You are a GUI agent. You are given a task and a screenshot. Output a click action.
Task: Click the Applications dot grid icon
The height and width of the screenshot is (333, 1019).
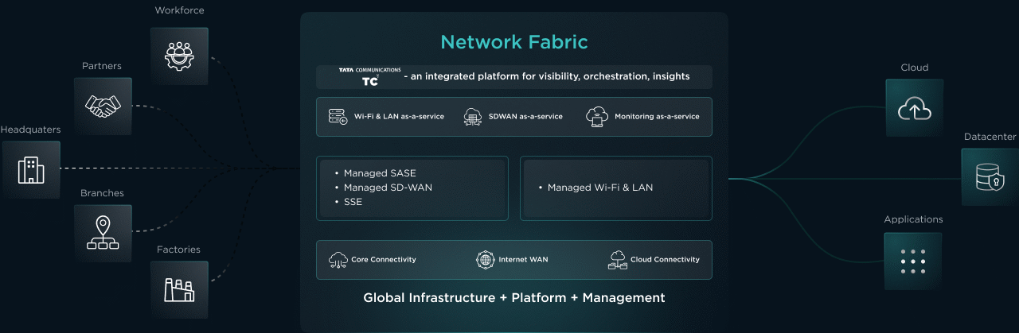click(912, 261)
